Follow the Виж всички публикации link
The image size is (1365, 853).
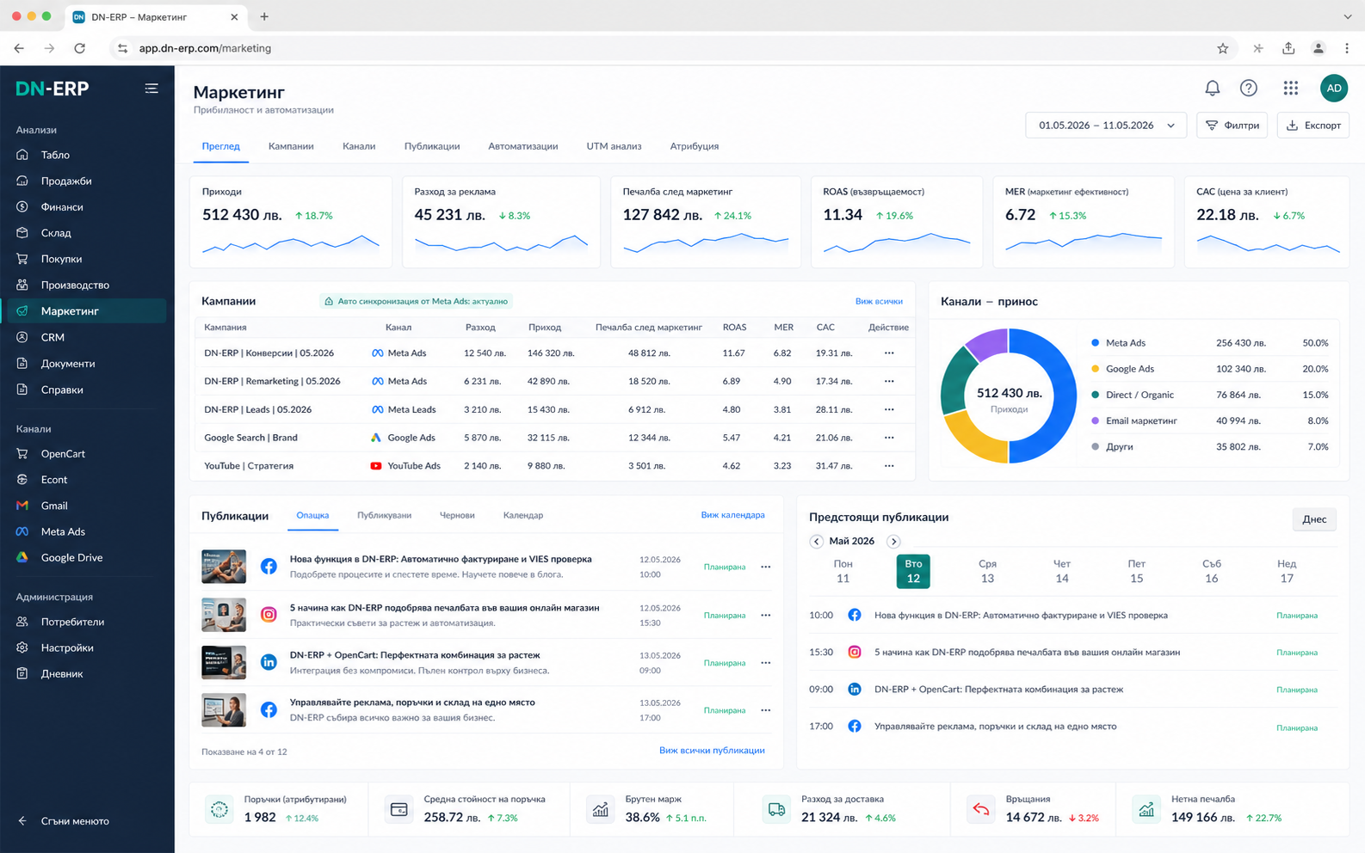[x=712, y=750]
